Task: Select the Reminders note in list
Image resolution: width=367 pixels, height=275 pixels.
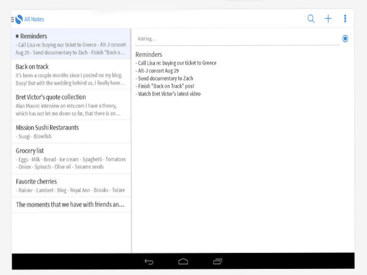Action: [x=71, y=44]
